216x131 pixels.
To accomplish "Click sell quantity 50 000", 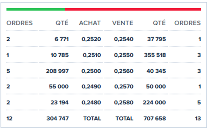I will (156, 87).
